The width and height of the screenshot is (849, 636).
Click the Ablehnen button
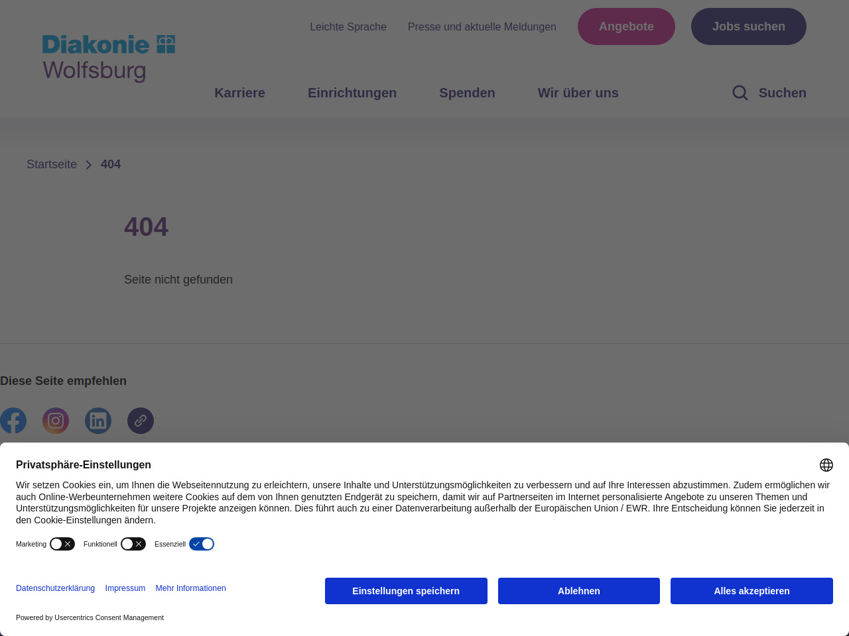pyautogui.click(x=578, y=591)
